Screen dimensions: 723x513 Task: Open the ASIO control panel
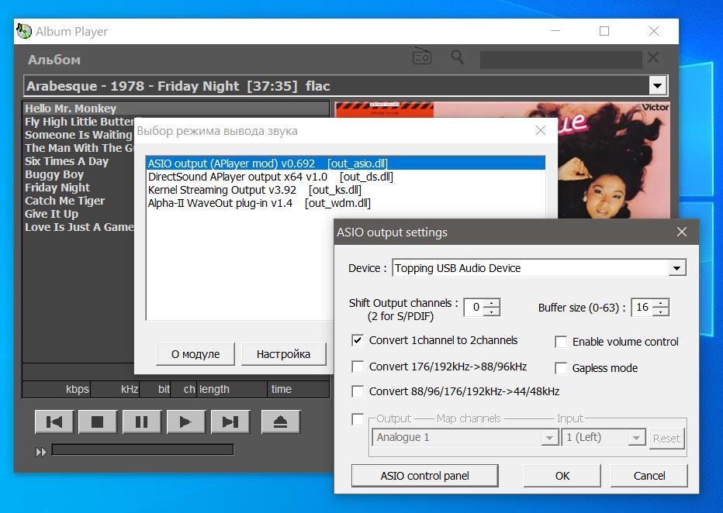[x=424, y=476]
